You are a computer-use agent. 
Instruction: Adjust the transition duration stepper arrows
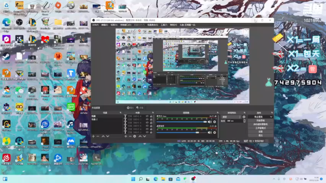point(244,121)
